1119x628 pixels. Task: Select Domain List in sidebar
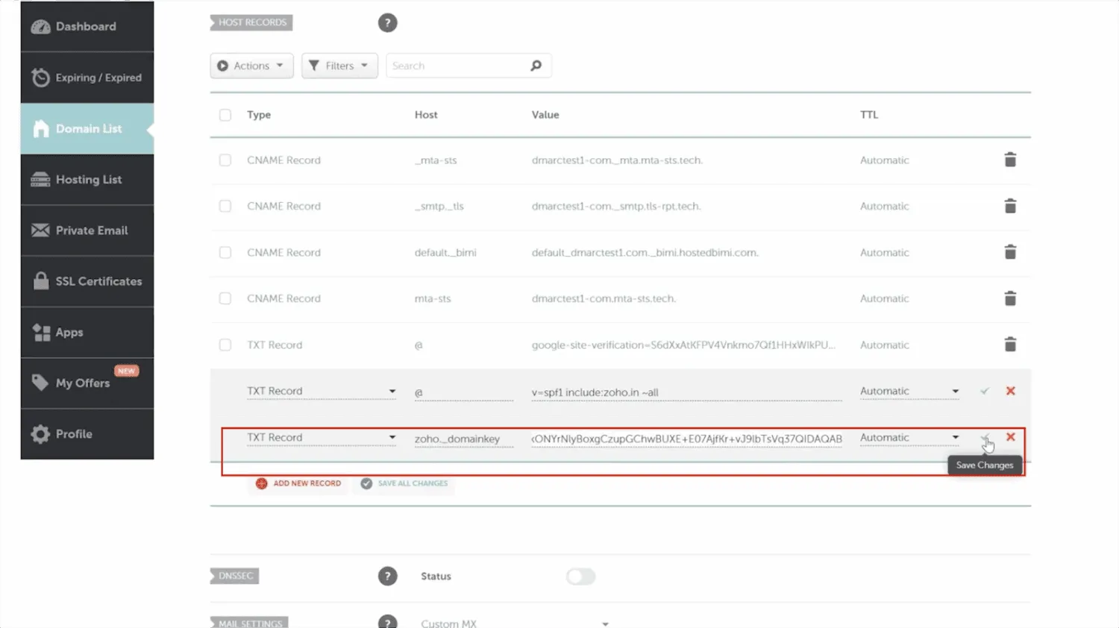point(87,128)
